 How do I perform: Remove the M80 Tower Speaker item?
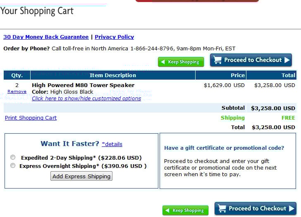17,92
